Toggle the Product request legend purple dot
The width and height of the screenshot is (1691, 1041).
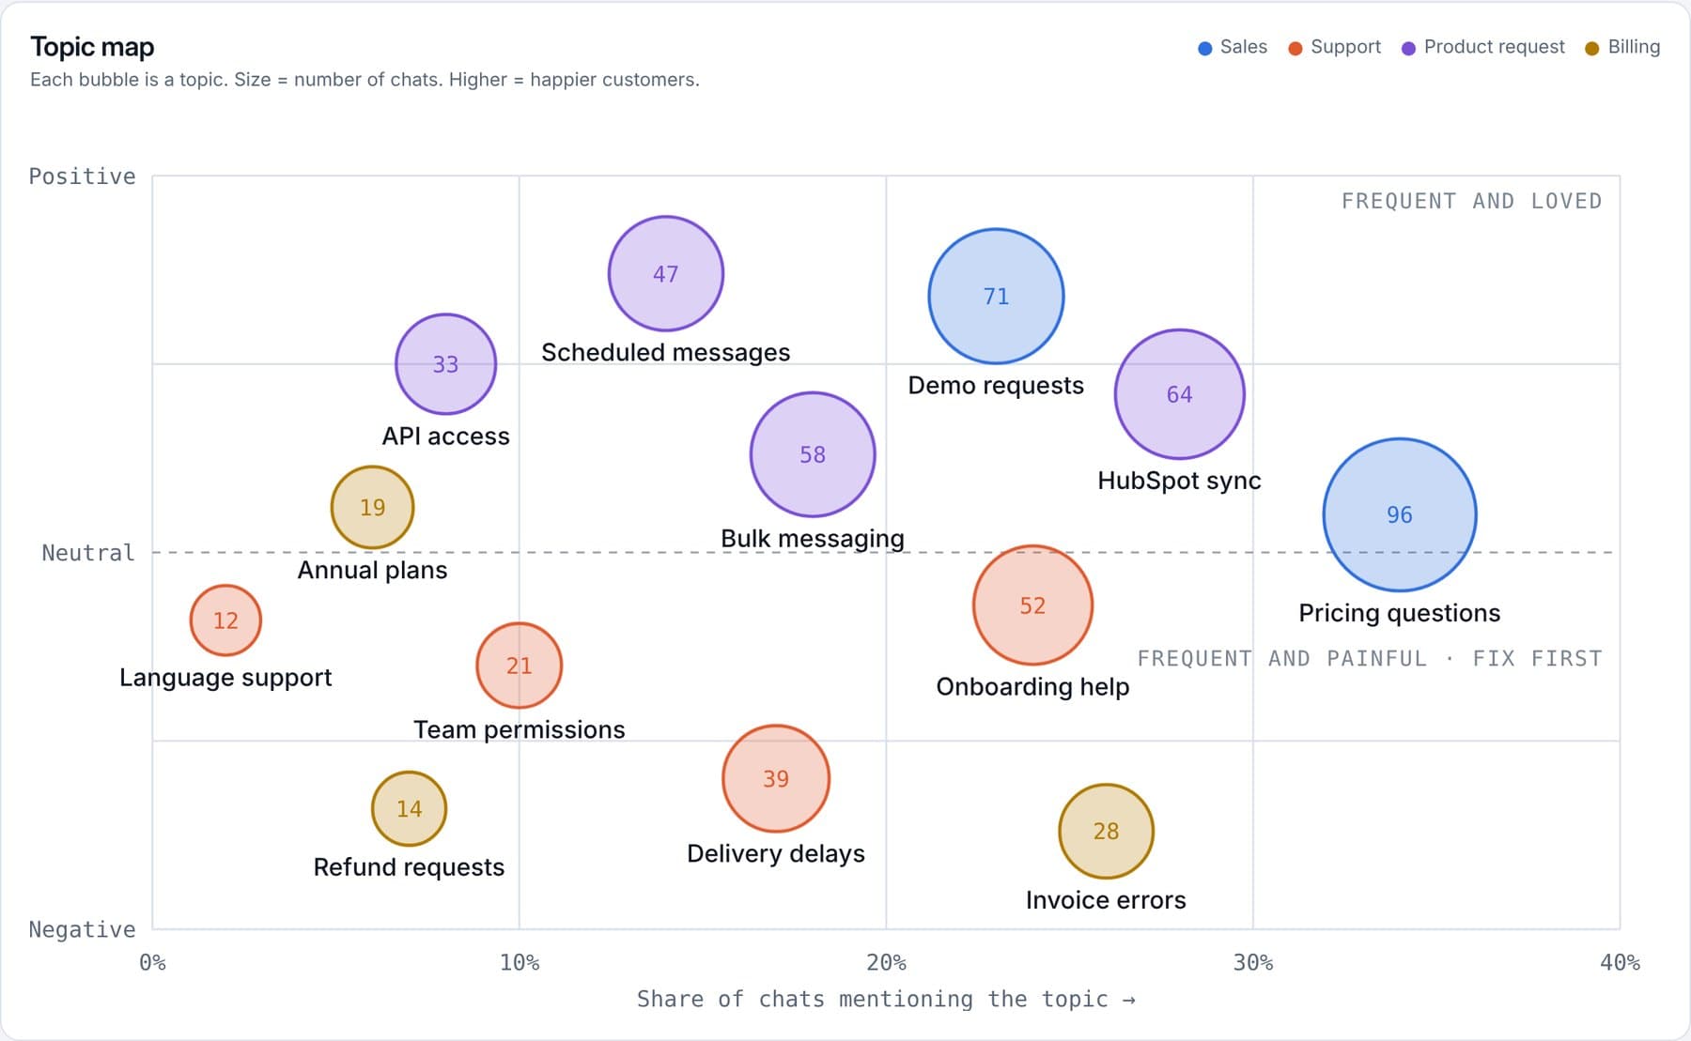[1408, 48]
